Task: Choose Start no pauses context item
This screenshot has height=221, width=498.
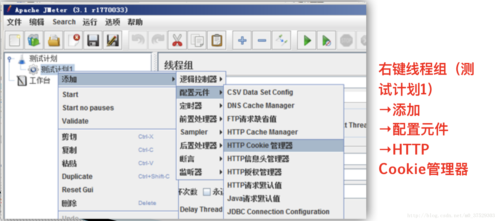Action: [x=117, y=108]
